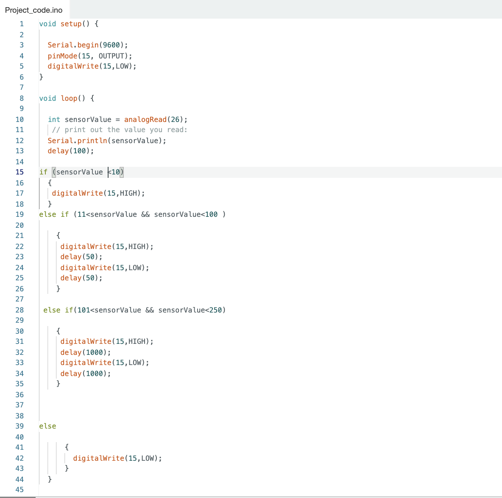
Task: Place cursor on Serial.begin(9600) statement
Action: (87, 45)
